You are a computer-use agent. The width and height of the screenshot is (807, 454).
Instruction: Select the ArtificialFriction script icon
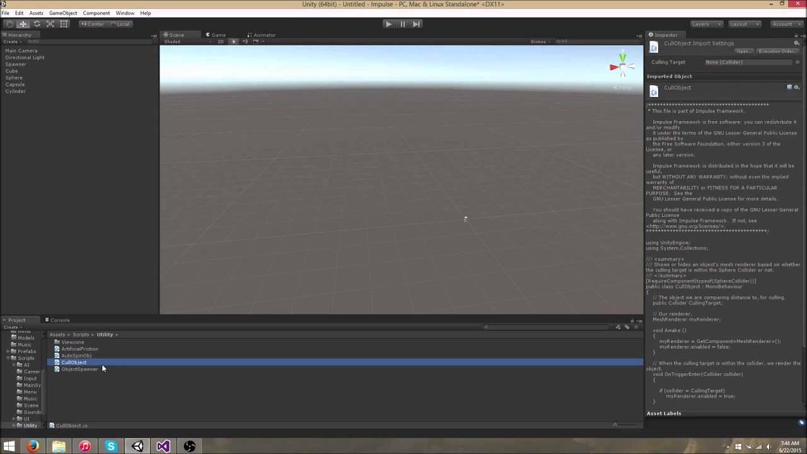[57, 349]
